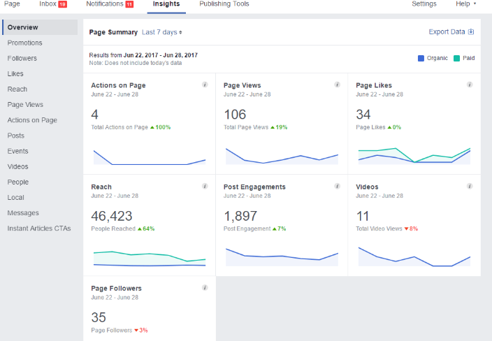Click the 46,423 people reached value
The height and width of the screenshot is (341, 492).
coord(112,216)
